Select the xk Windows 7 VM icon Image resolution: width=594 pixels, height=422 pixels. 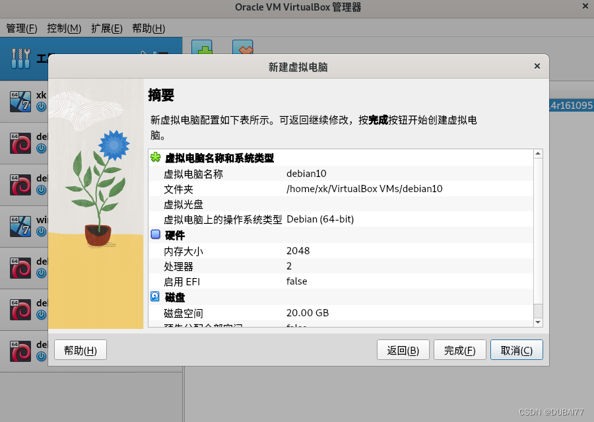[x=20, y=102]
